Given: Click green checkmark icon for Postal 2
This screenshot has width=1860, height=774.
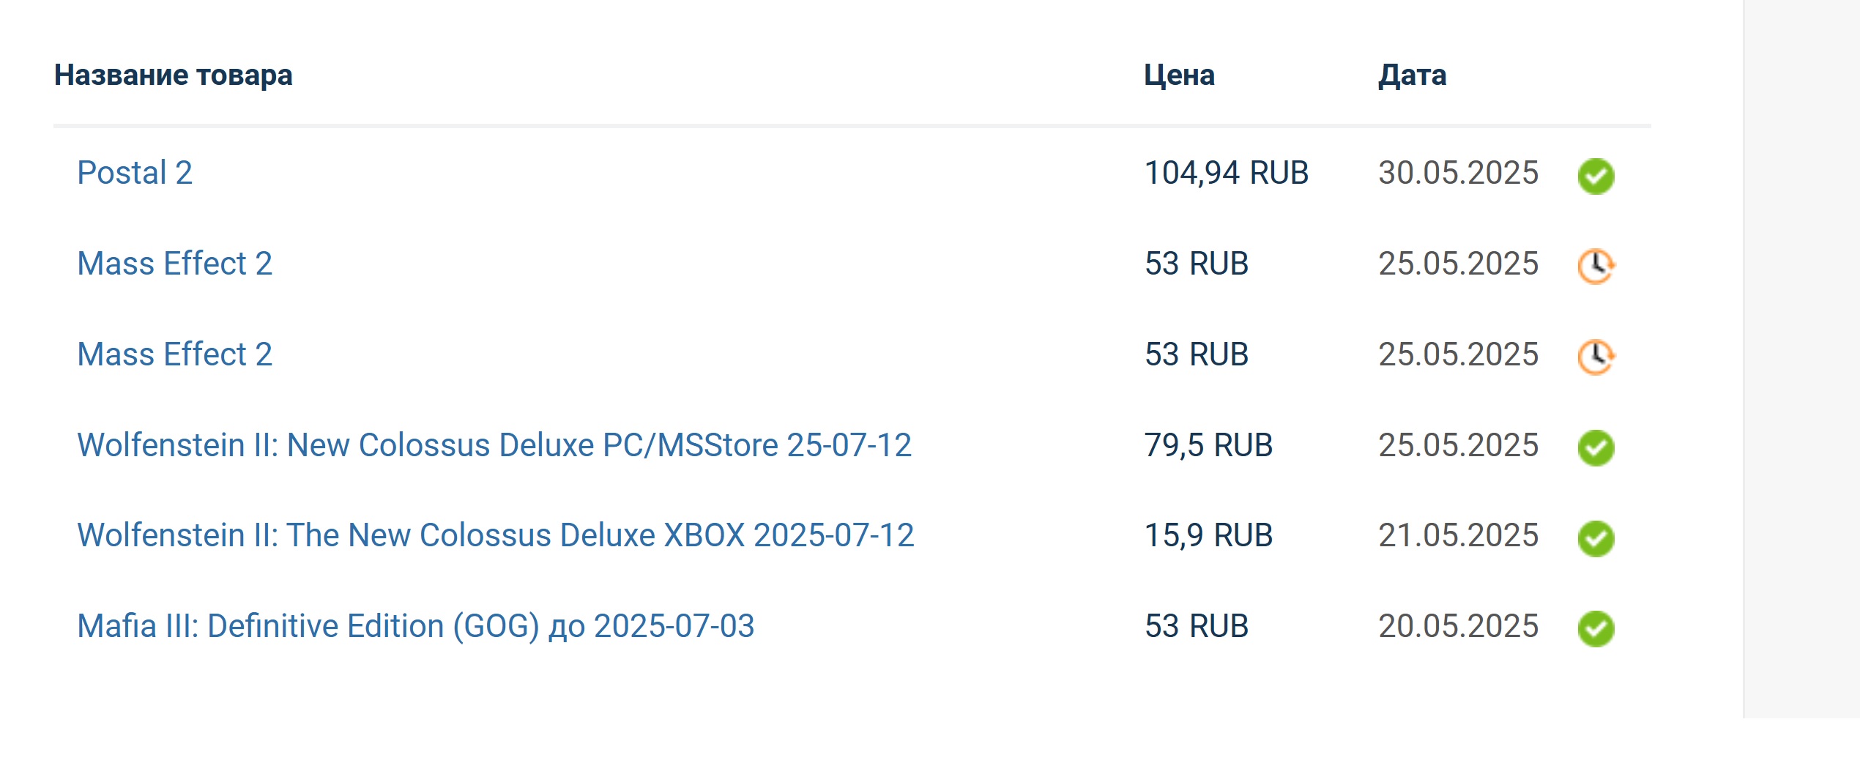Looking at the screenshot, I should tap(1596, 176).
